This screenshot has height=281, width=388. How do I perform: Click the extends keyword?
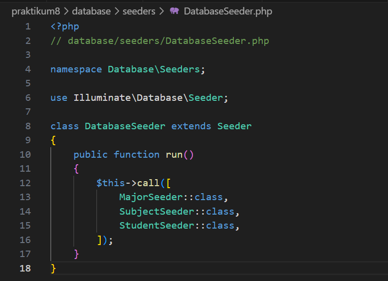click(192, 126)
